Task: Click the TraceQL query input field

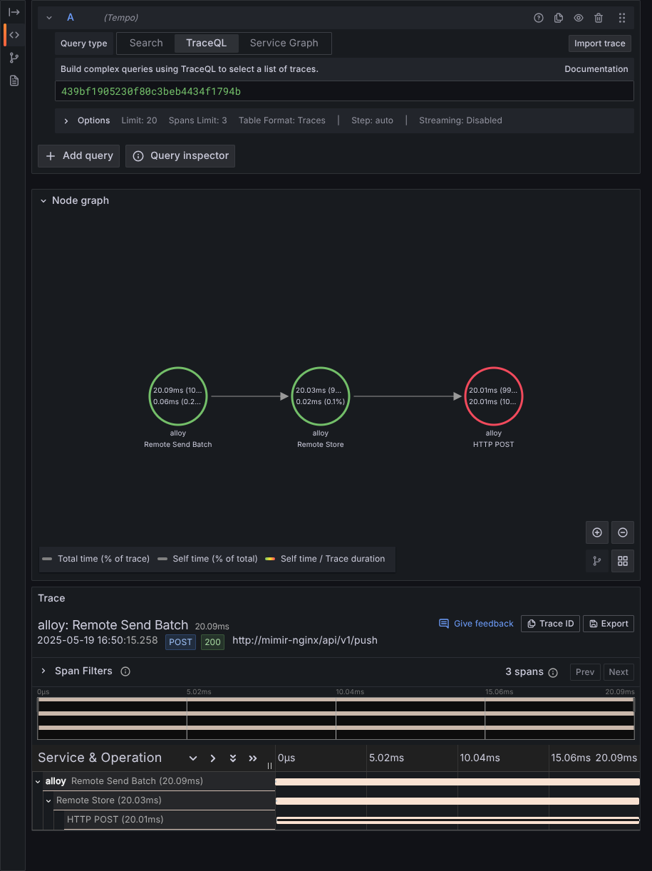Action: pos(344,91)
